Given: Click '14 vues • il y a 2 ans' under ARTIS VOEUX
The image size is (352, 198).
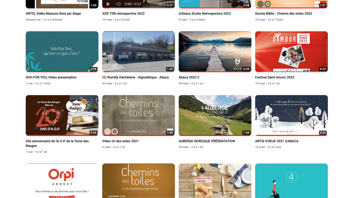Looking at the screenshot, I should [268, 147].
